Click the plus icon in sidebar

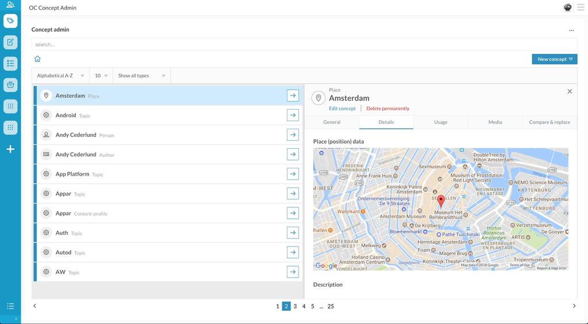click(10, 149)
